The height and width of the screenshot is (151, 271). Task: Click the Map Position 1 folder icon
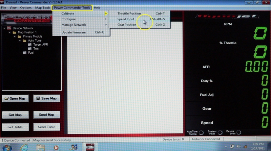[x=14, y=32]
